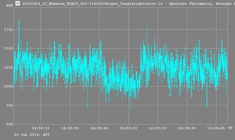
Task: Click the highest peak data point near 14:38:04
Action: 19,19
